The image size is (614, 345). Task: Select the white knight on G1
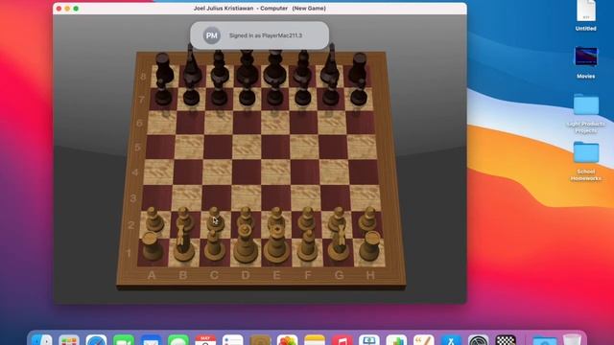pos(339,243)
